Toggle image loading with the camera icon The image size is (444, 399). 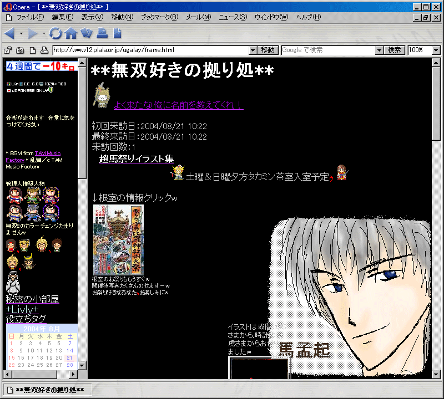click(20, 50)
